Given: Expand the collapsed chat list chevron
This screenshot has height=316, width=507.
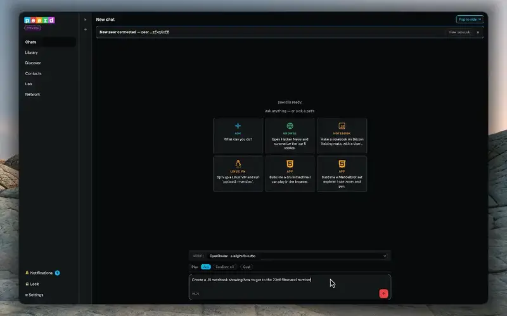Looking at the screenshot, I should (x=86, y=20).
